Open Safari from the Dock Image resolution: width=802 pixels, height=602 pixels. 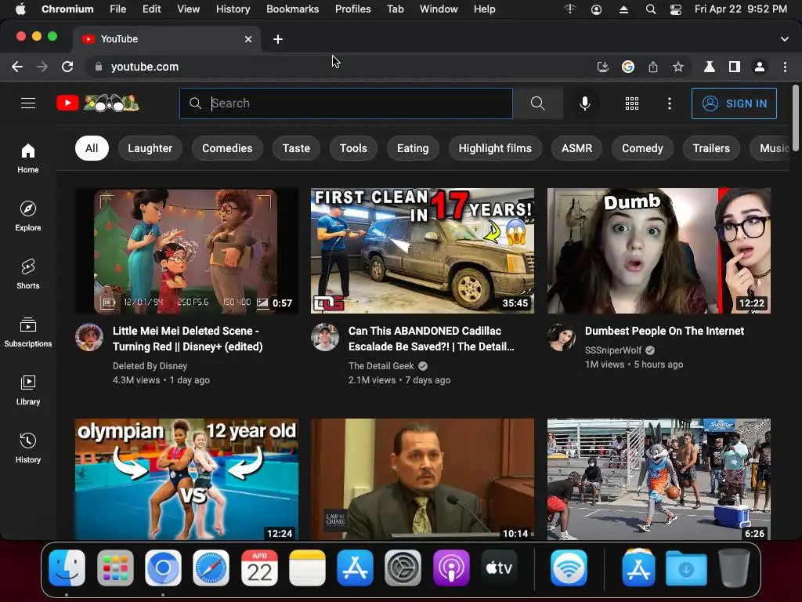[x=211, y=568]
